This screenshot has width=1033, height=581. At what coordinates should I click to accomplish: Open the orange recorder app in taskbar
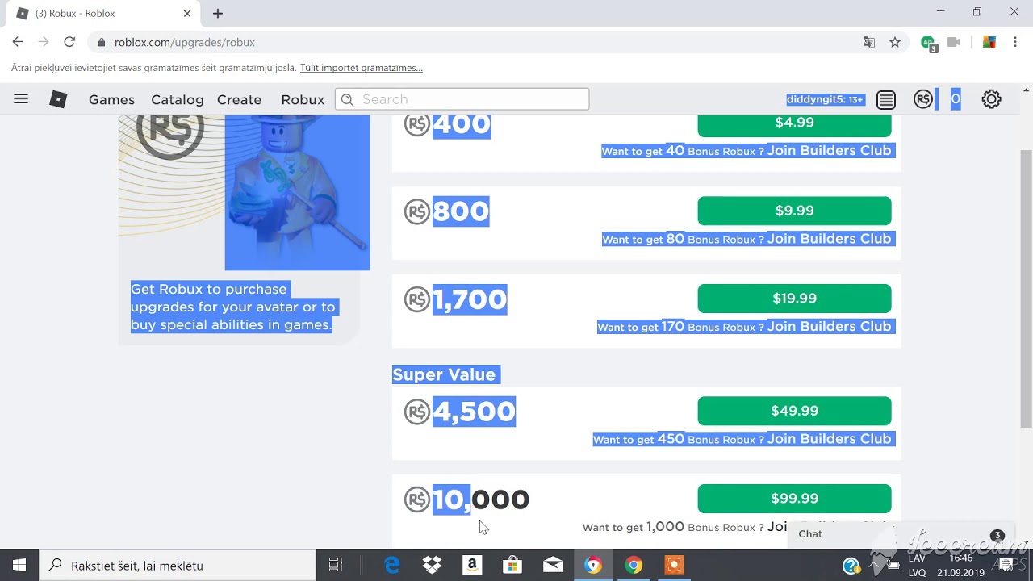(674, 566)
